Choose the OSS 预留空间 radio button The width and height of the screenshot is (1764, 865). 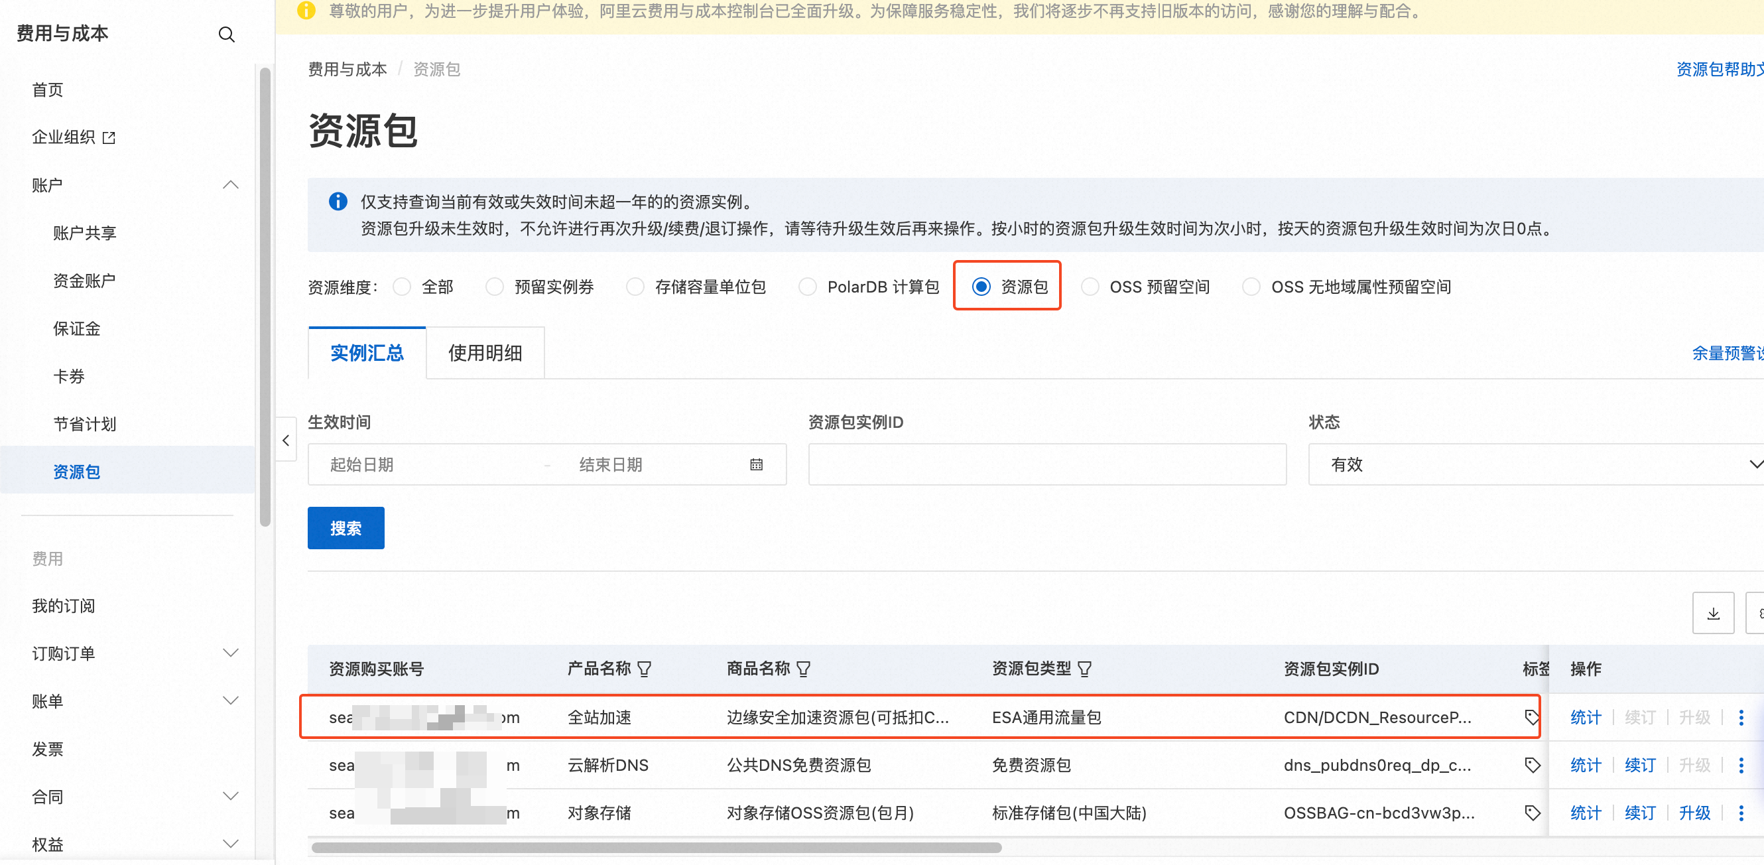(1090, 287)
